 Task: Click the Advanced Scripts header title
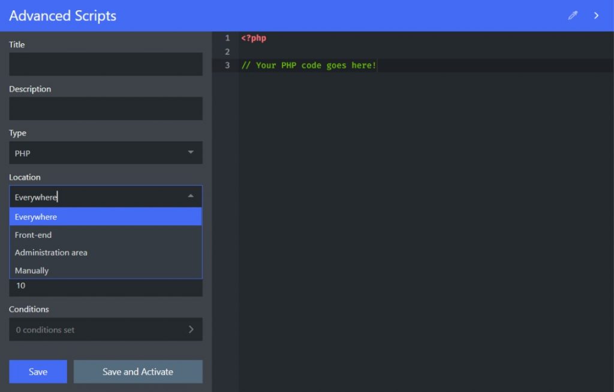[x=63, y=16]
